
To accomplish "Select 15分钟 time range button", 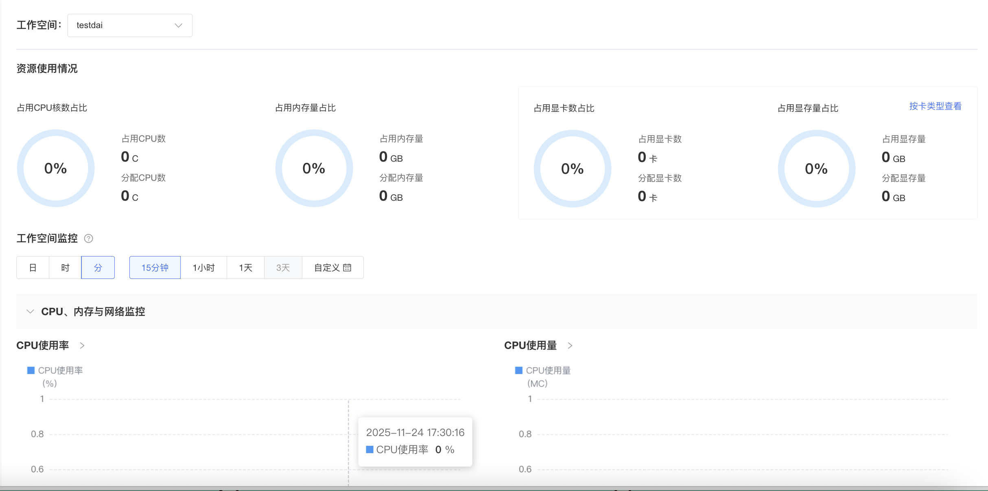I will 155,267.
